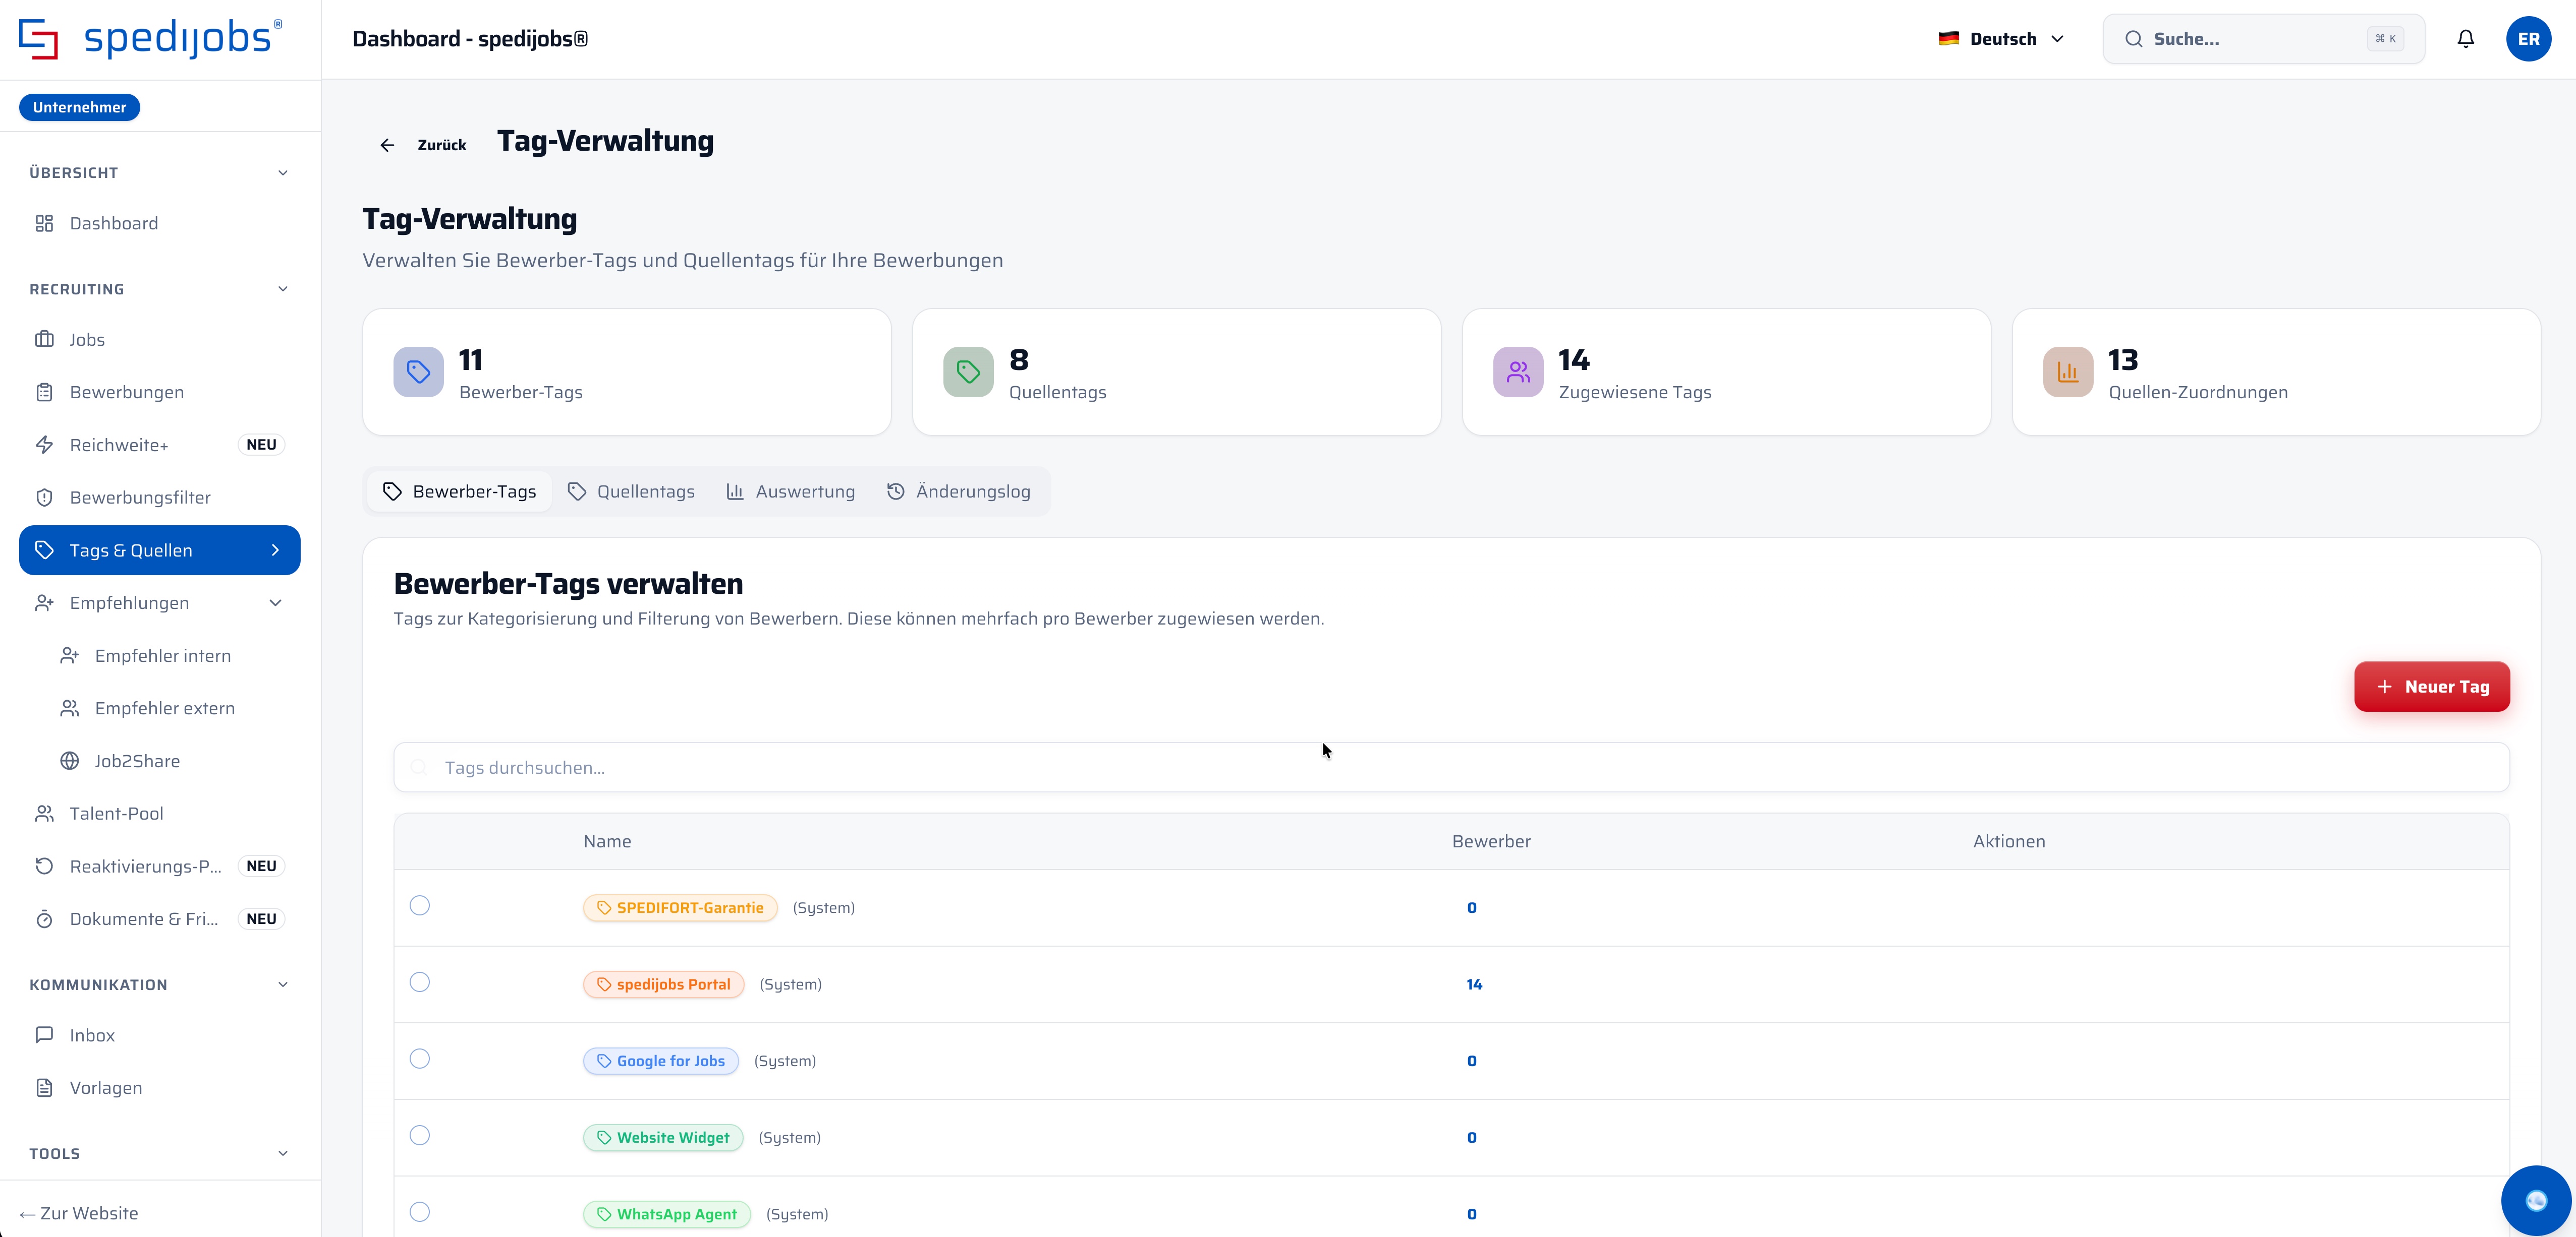This screenshot has height=1237, width=2576.
Task: Click the Bewerber-Tags stat card icon
Action: point(418,372)
